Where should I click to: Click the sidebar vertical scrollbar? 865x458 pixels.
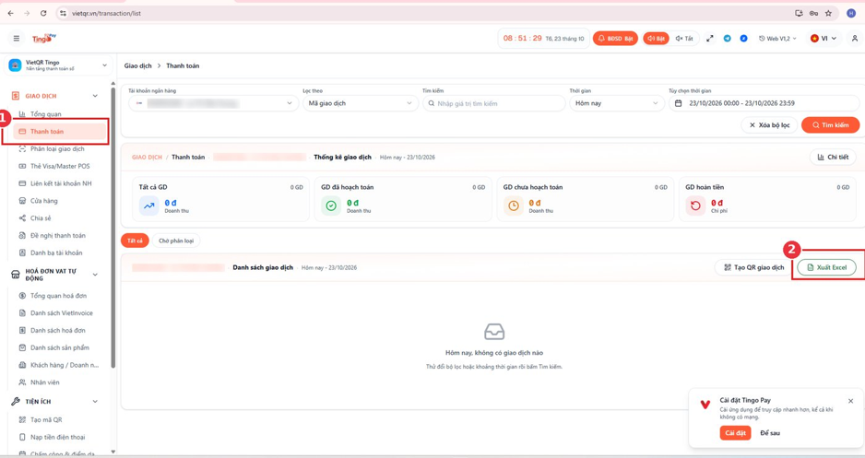coord(113,226)
